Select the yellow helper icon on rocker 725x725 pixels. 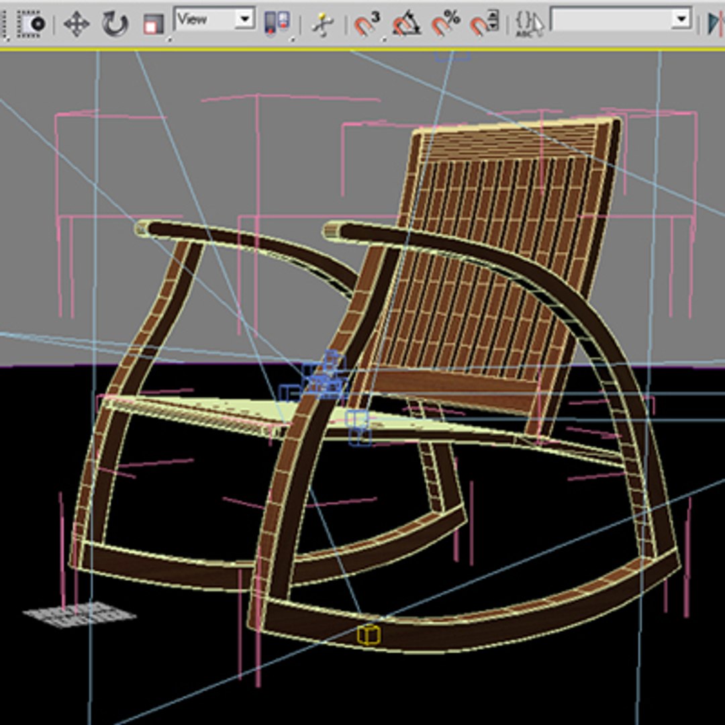pyautogui.click(x=369, y=635)
